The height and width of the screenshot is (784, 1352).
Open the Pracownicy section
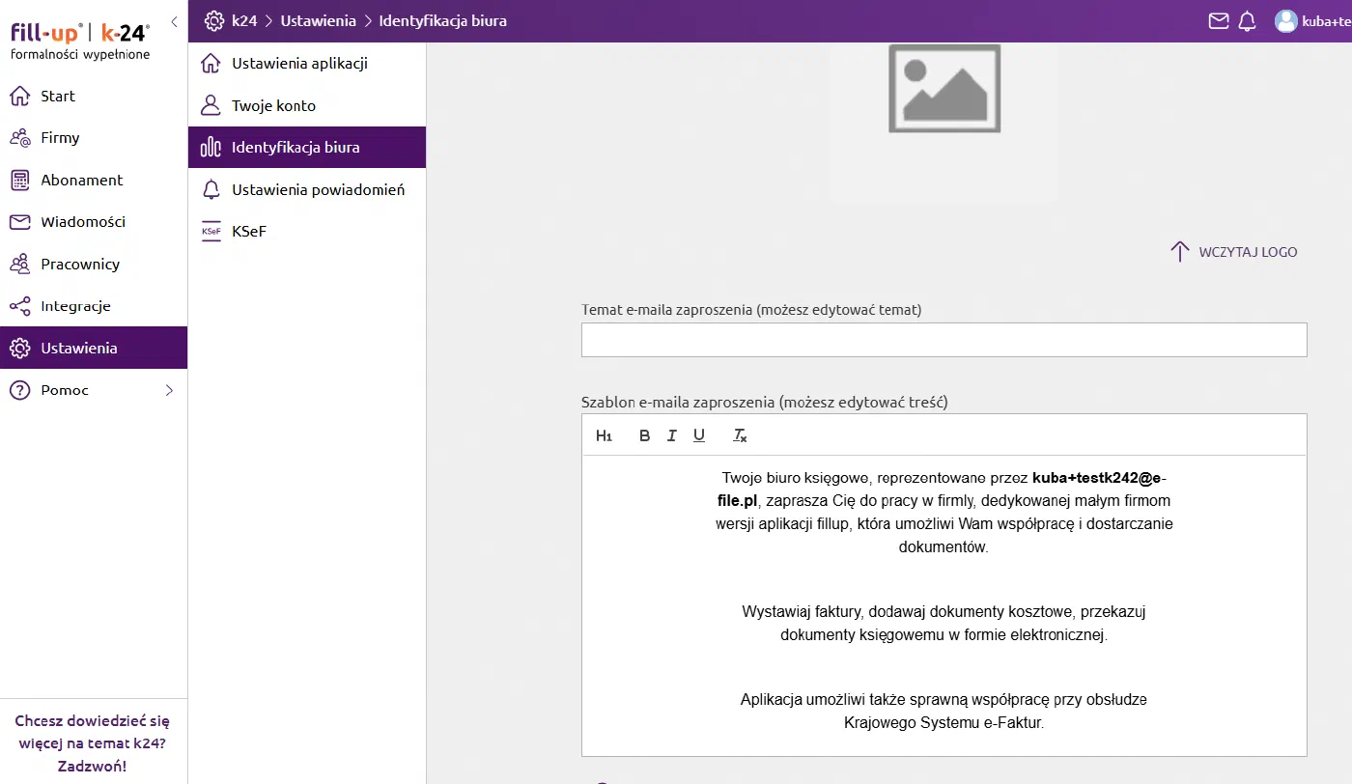coord(94,264)
